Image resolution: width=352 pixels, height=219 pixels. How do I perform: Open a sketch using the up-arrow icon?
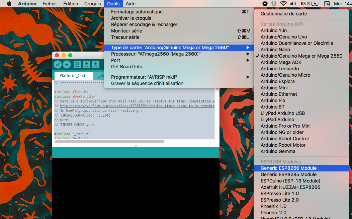click(86, 65)
